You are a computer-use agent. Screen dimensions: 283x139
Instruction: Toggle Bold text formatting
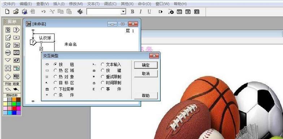coord(132,12)
